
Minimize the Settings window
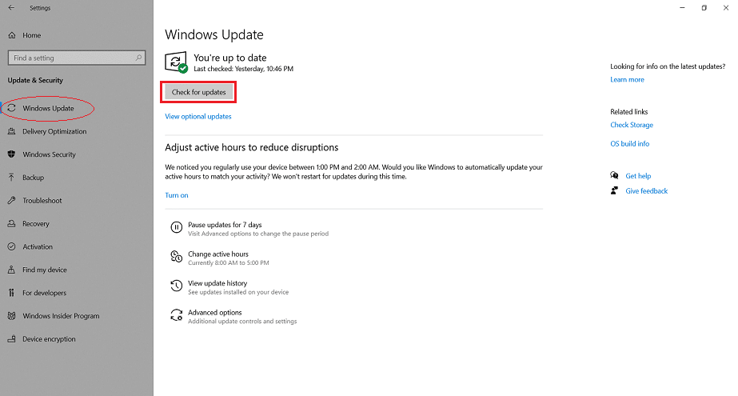tap(682, 7)
